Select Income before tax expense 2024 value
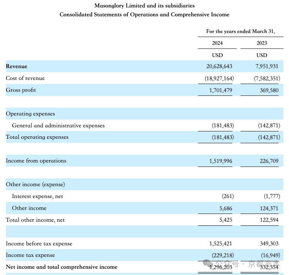This screenshot has height=275, width=289. coord(221,244)
